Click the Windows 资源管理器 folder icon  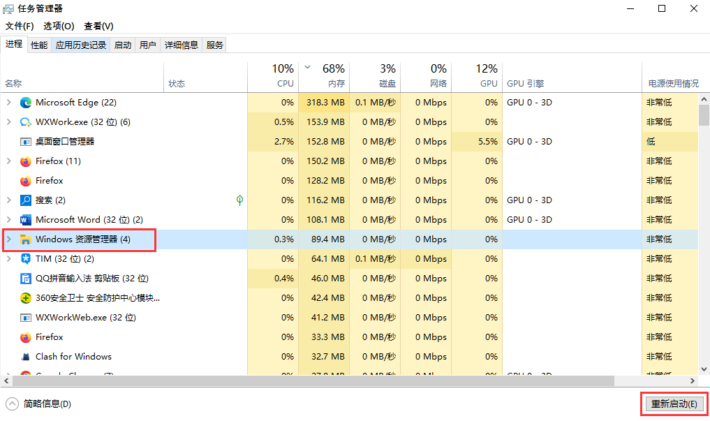click(x=25, y=239)
